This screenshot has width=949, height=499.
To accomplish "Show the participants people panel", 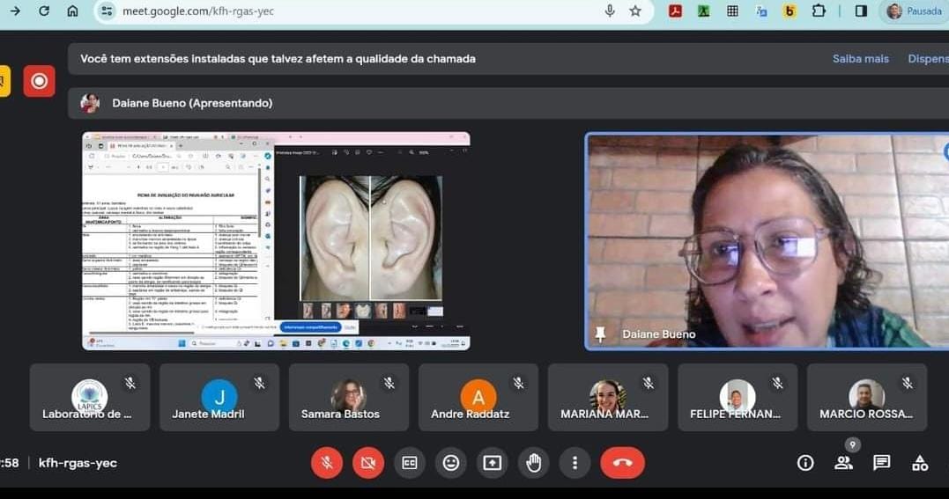I will [843, 463].
